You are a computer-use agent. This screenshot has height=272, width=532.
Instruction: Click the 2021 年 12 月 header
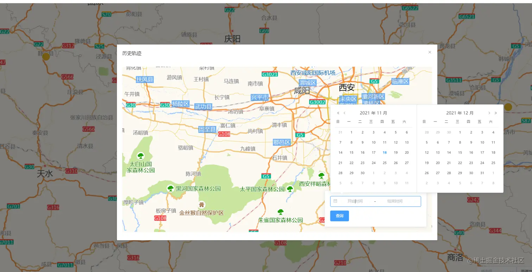click(x=460, y=113)
